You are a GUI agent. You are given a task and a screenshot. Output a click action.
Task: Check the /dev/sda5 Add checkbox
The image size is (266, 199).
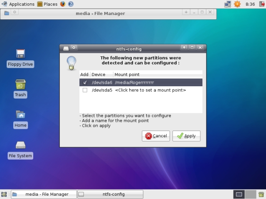(x=85, y=90)
